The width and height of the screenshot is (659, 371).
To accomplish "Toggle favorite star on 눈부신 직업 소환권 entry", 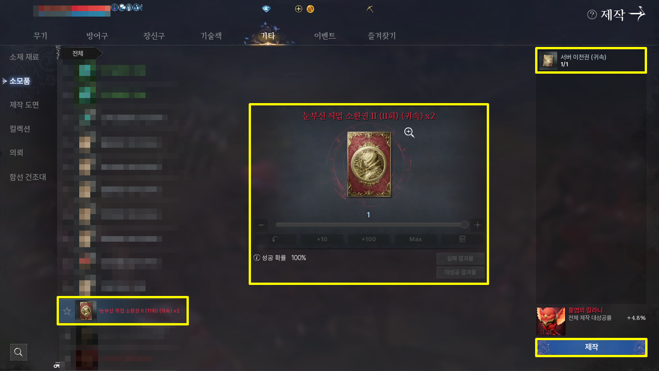I will [x=67, y=311].
